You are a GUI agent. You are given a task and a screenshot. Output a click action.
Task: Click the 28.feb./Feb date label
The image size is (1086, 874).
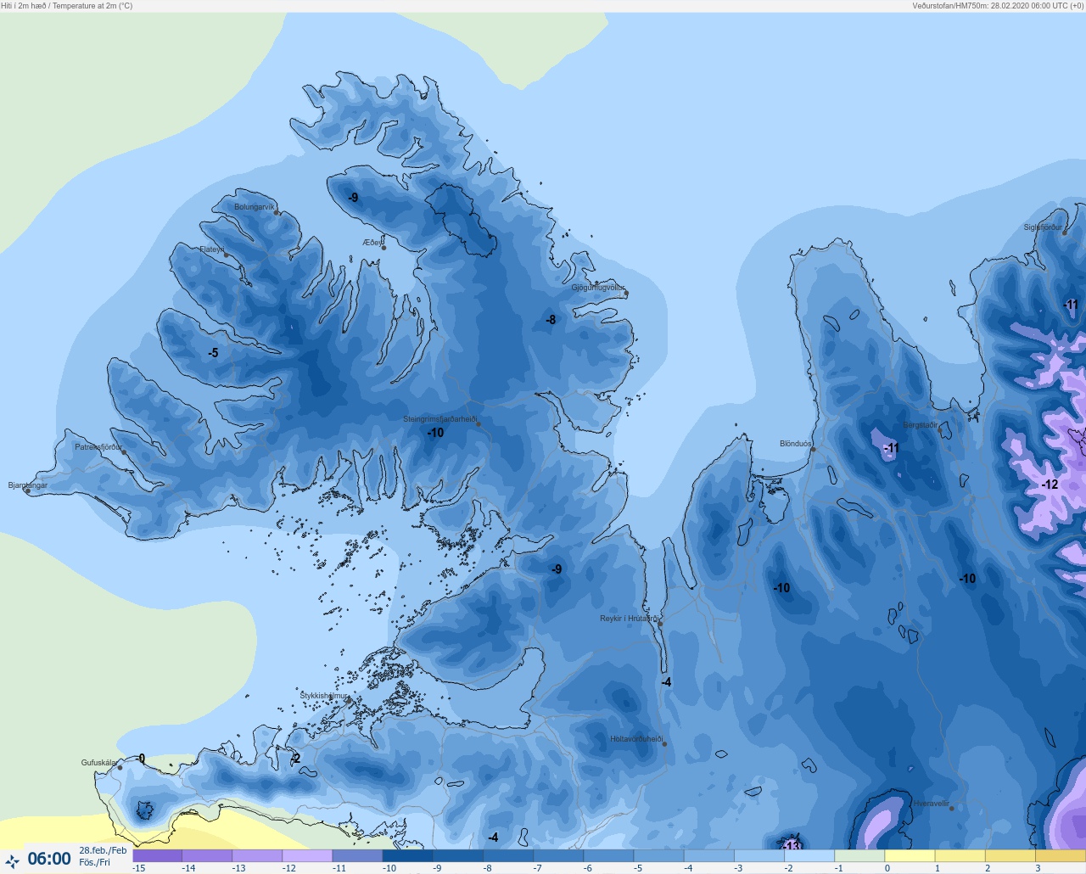(103, 850)
